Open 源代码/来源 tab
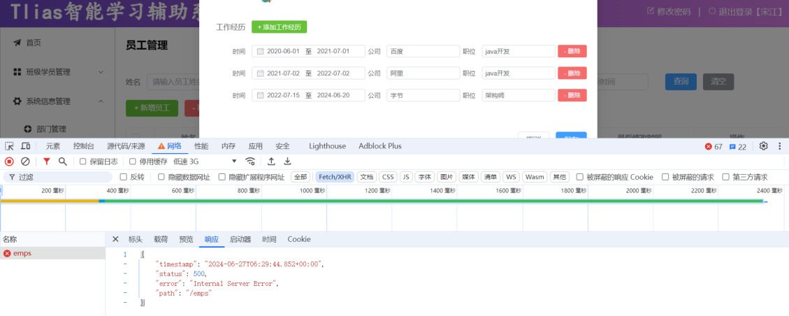Viewport: 789px width, 316px height. (x=126, y=146)
